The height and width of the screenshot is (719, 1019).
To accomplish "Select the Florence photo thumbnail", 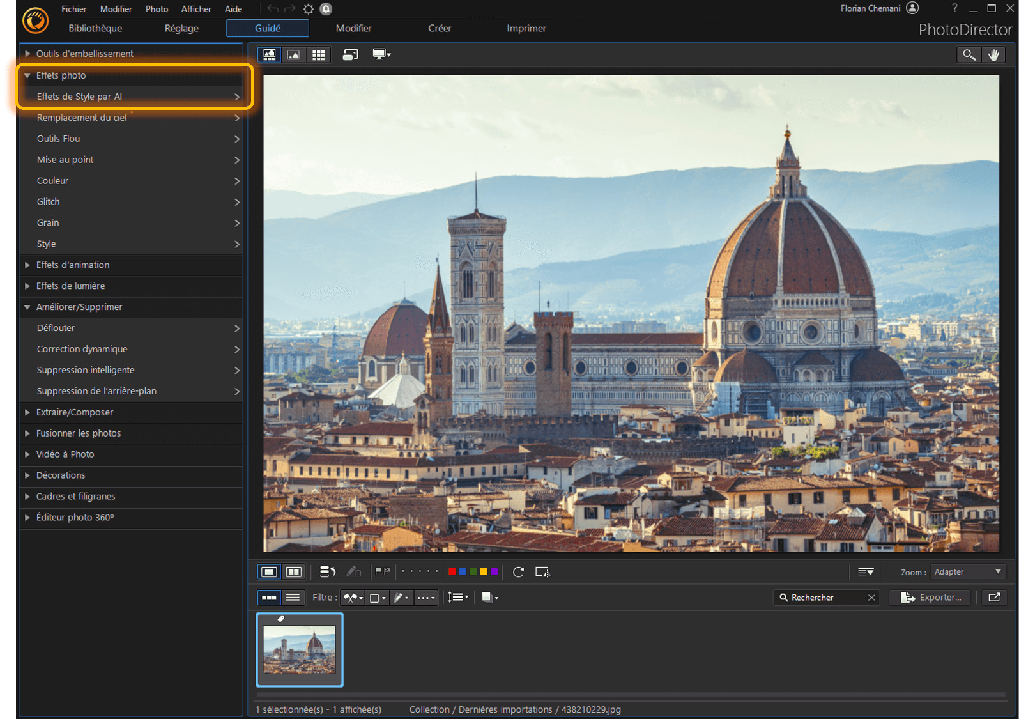I will click(x=300, y=649).
